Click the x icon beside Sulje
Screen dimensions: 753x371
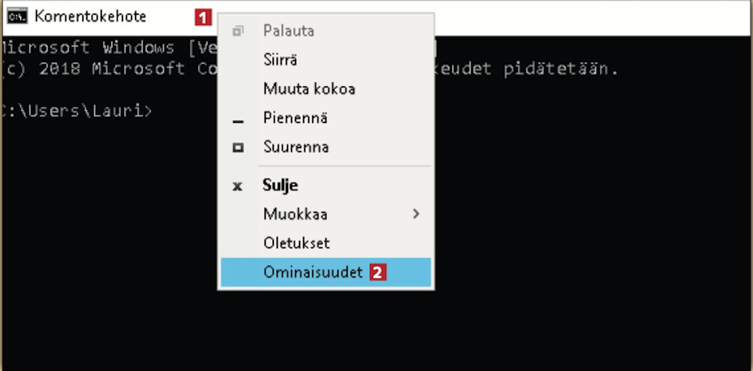(x=237, y=186)
